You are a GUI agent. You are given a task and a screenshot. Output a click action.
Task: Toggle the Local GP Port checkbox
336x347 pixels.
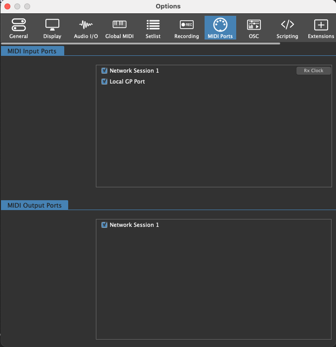coord(104,82)
